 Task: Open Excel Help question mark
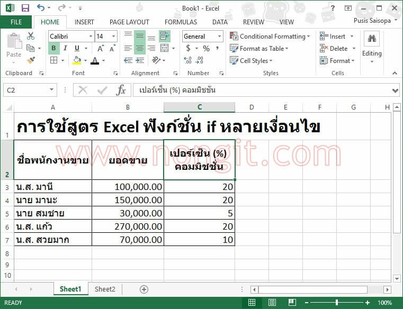[333, 8]
